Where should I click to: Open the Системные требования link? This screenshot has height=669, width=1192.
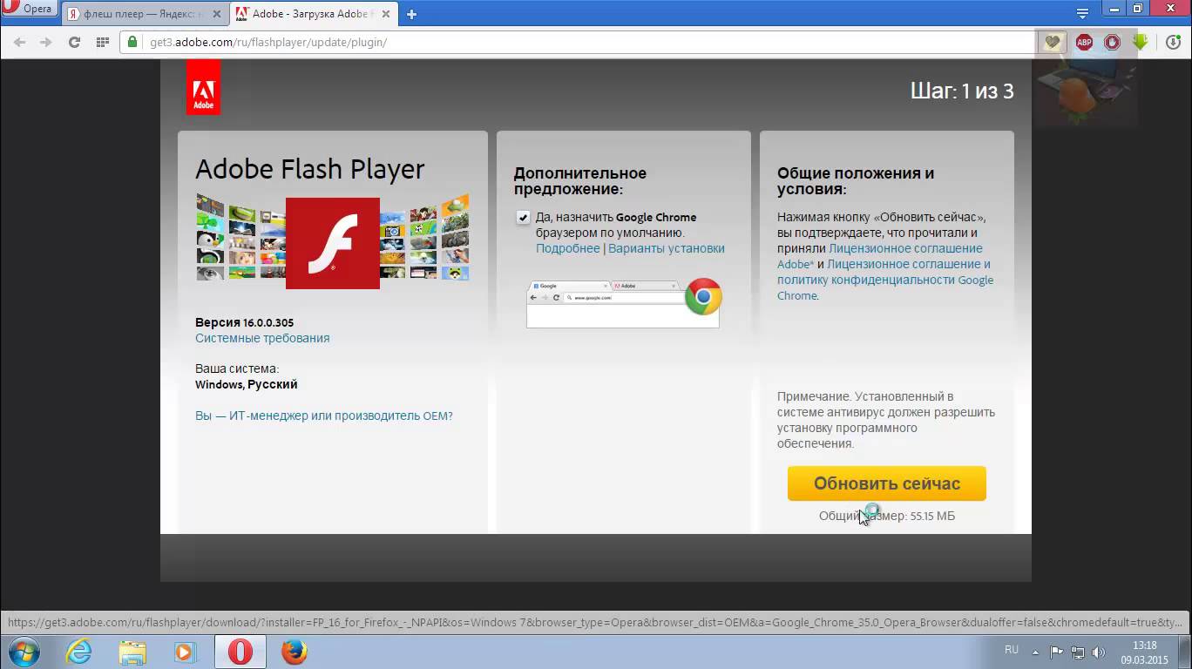coord(262,338)
